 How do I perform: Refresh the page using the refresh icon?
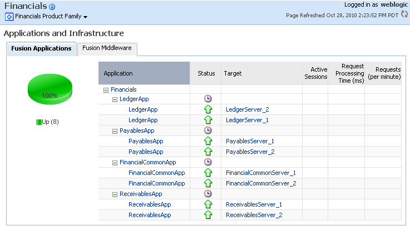(404, 14)
